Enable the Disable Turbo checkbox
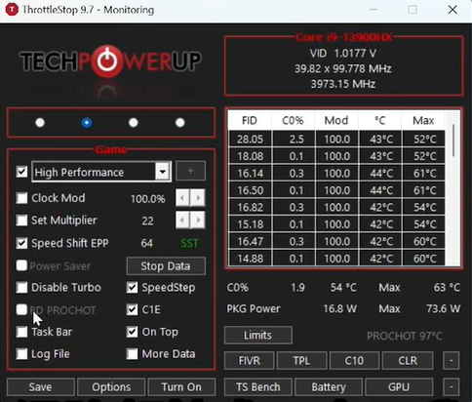Screen dimensions: 472x402 (21, 287)
